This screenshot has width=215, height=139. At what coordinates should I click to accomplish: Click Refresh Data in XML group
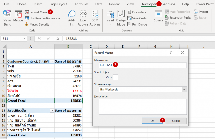[x=176, y=24]
